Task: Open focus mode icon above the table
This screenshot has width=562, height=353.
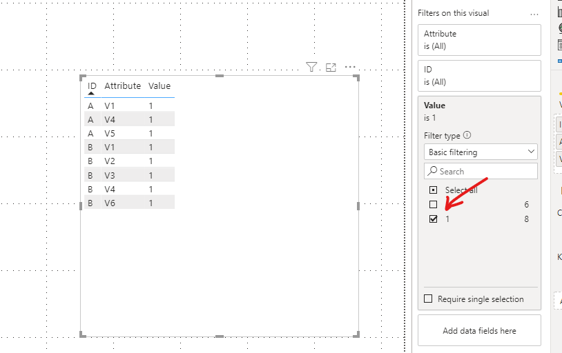Action: pyautogui.click(x=331, y=68)
